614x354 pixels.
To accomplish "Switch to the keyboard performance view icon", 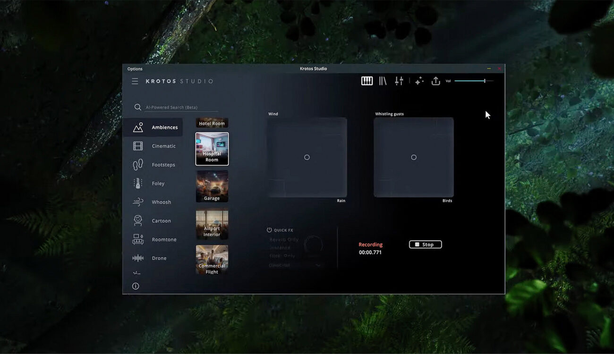I will pyautogui.click(x=367, y=81).
